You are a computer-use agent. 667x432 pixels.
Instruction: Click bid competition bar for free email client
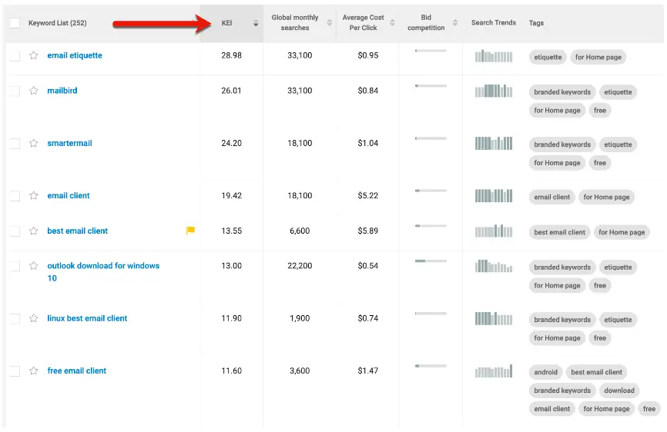pos(431,366)
